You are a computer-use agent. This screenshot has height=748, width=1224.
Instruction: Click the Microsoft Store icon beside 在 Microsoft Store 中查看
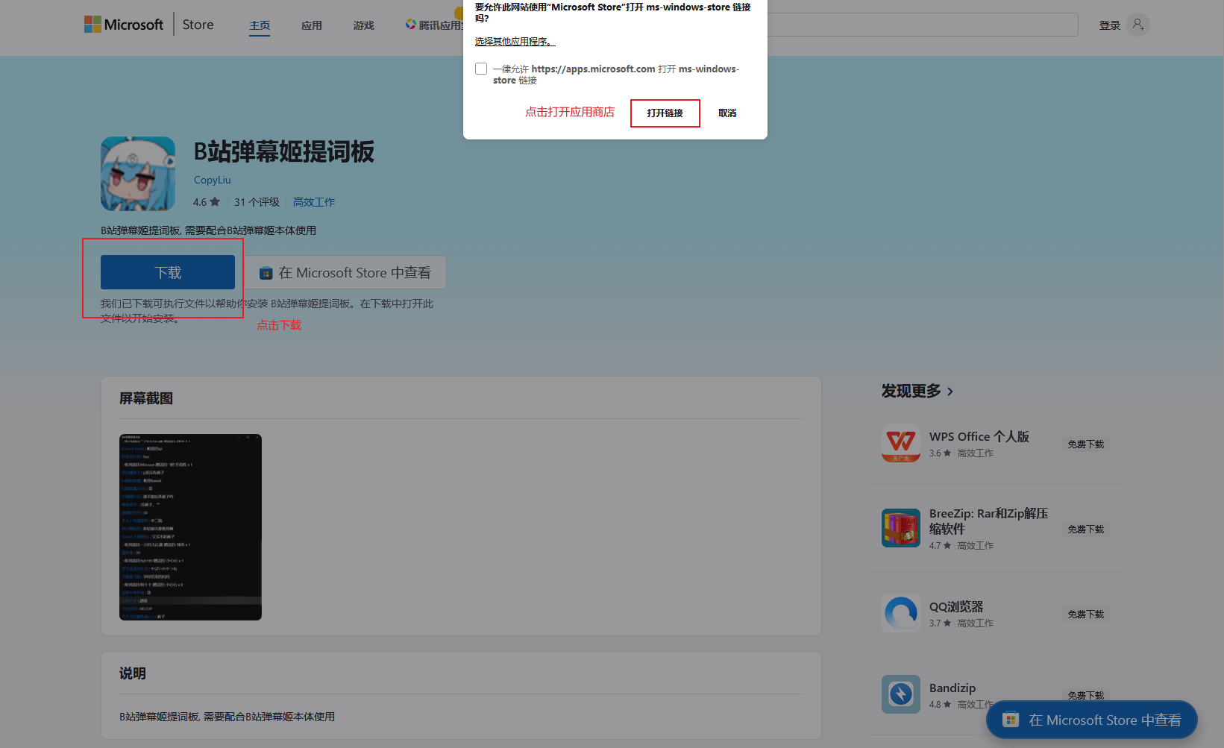point(265,272)
